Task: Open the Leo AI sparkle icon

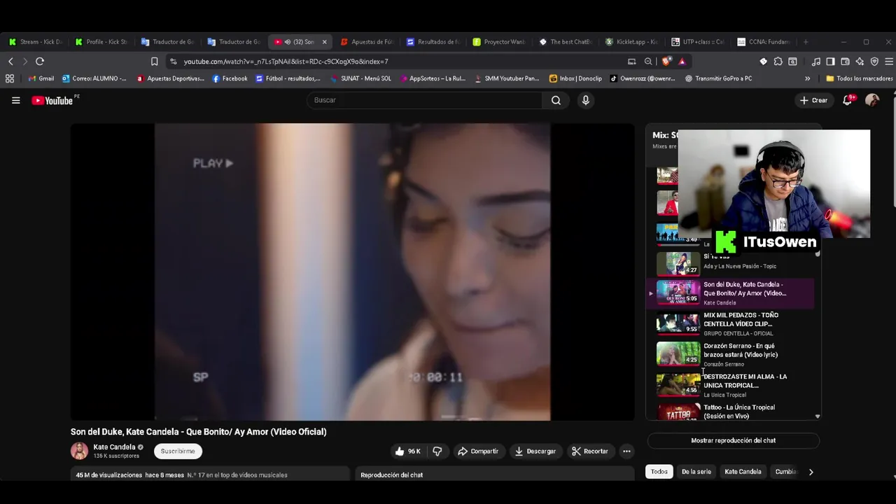Action: tap(860, 62)
